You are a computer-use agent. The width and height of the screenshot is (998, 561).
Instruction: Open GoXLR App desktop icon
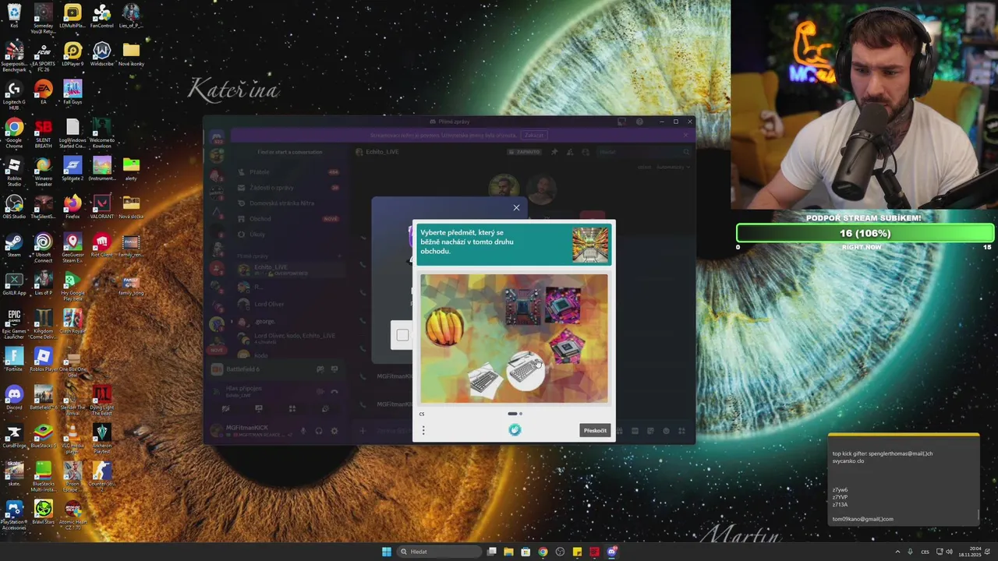pyautogui.click(x=14, y=284)
